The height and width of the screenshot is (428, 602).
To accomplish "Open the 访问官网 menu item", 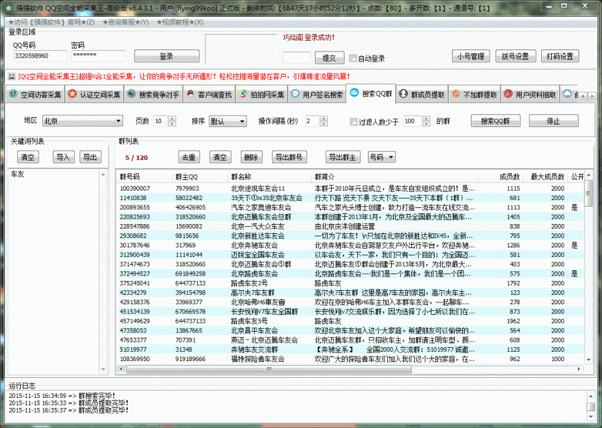I will [x=52, y=22].
